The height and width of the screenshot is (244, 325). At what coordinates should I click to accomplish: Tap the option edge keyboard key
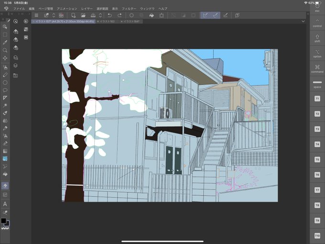(x=317, y=53)
